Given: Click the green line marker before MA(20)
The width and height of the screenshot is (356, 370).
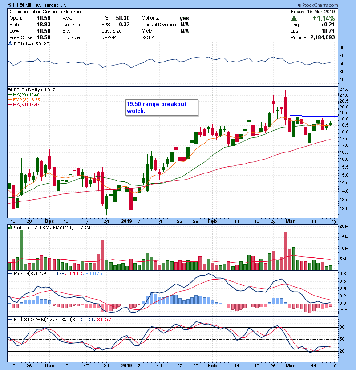Looking at the screenshot, I should [10, 95].
